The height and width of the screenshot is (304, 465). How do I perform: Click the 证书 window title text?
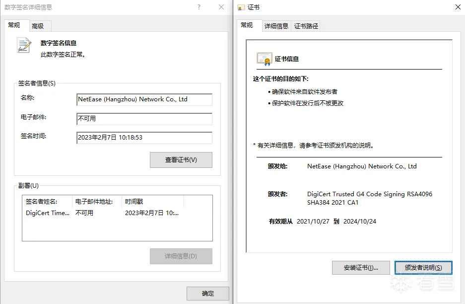tap(254, 7)
